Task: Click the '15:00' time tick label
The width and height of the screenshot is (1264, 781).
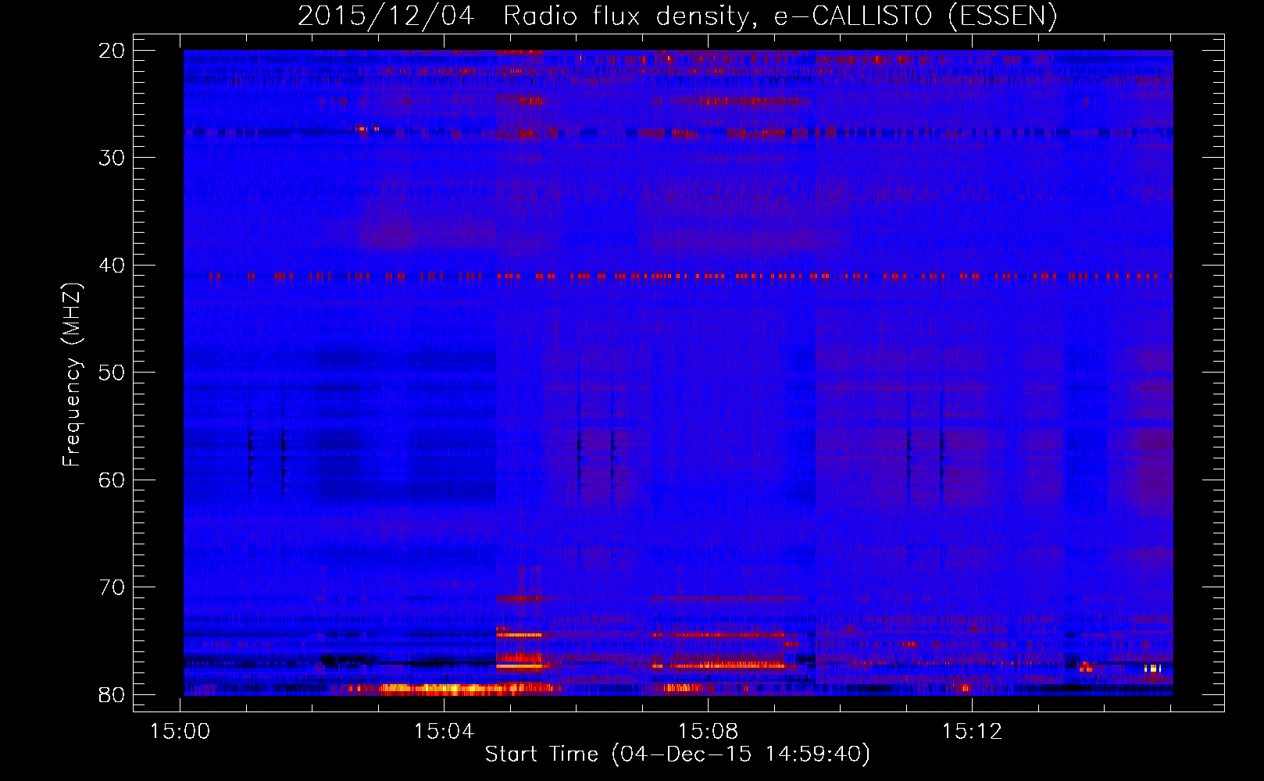Action: pos(180,732)
